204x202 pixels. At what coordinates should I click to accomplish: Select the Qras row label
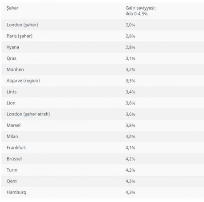[12, 58]
